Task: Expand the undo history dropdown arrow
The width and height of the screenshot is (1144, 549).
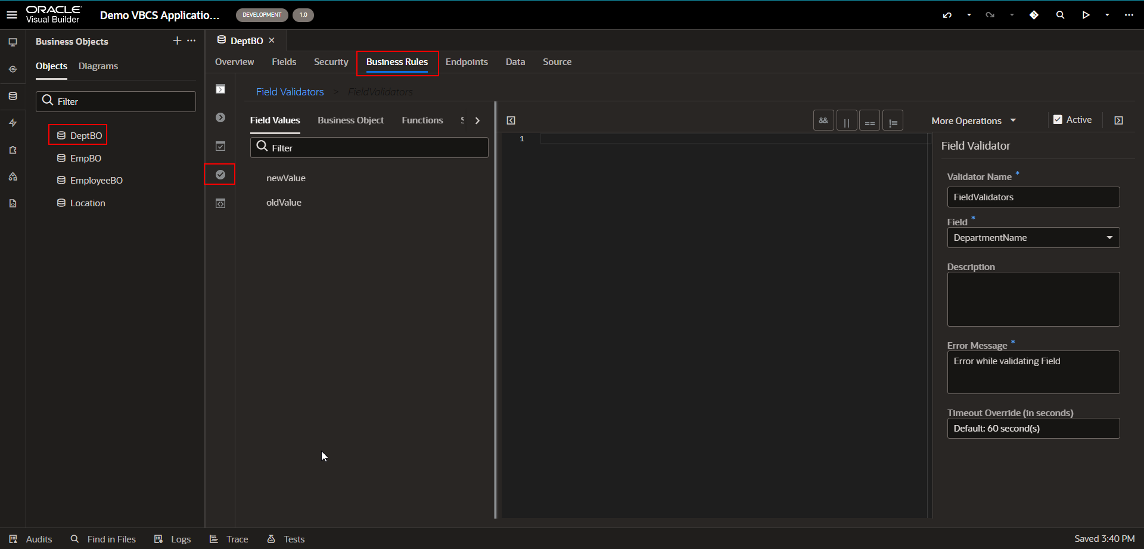Action: pos(969,15)
